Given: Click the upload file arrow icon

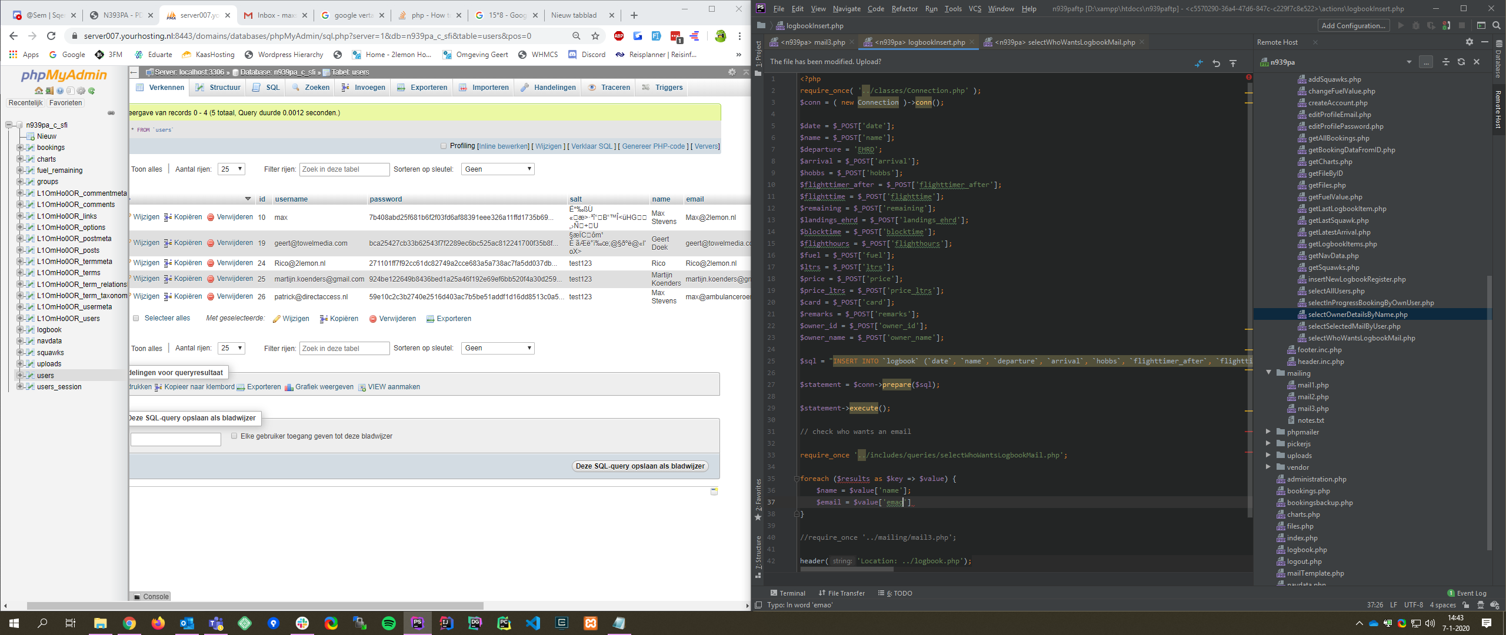Looking at the screenshot, I should 1233,63.
